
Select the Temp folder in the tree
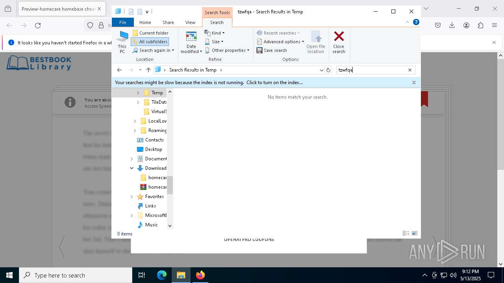pos(157,93)
